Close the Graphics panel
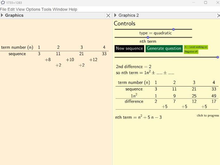Viewport: 220px width, 165px height. (x=108, y=16)
